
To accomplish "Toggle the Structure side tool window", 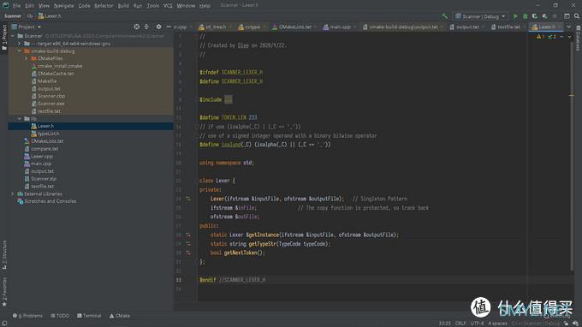I will [4, 255].
